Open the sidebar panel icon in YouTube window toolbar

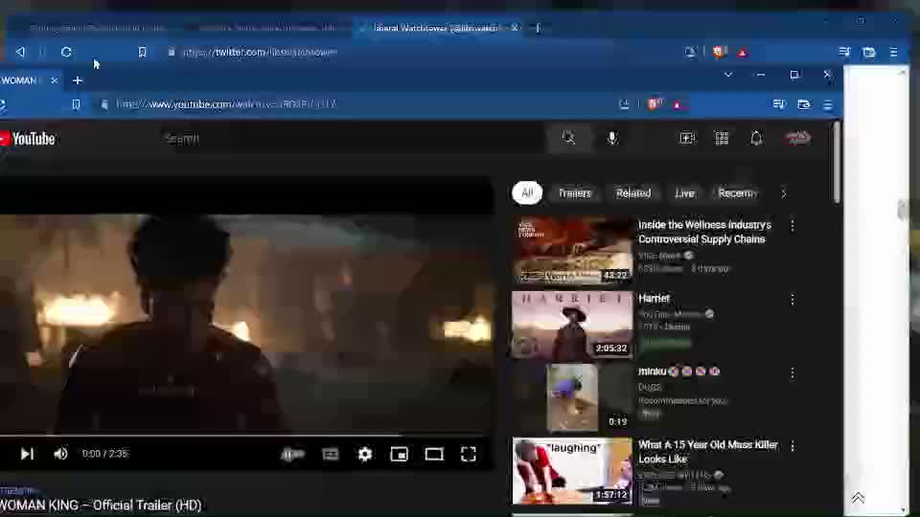tap(779, 104)
